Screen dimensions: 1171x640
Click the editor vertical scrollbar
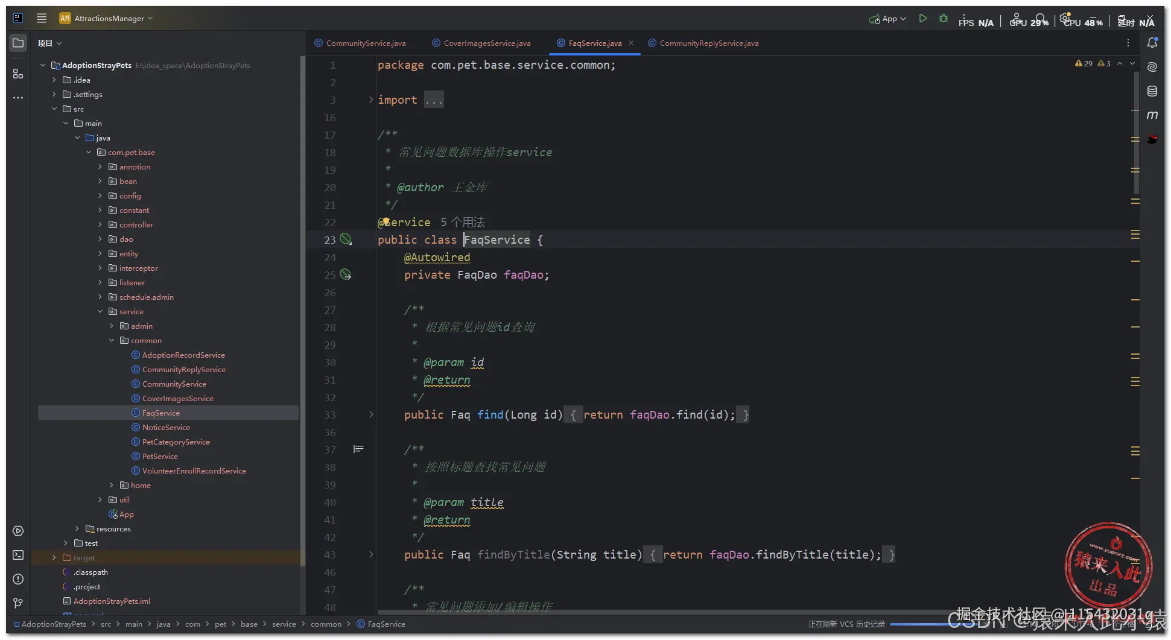[1137, 133]
